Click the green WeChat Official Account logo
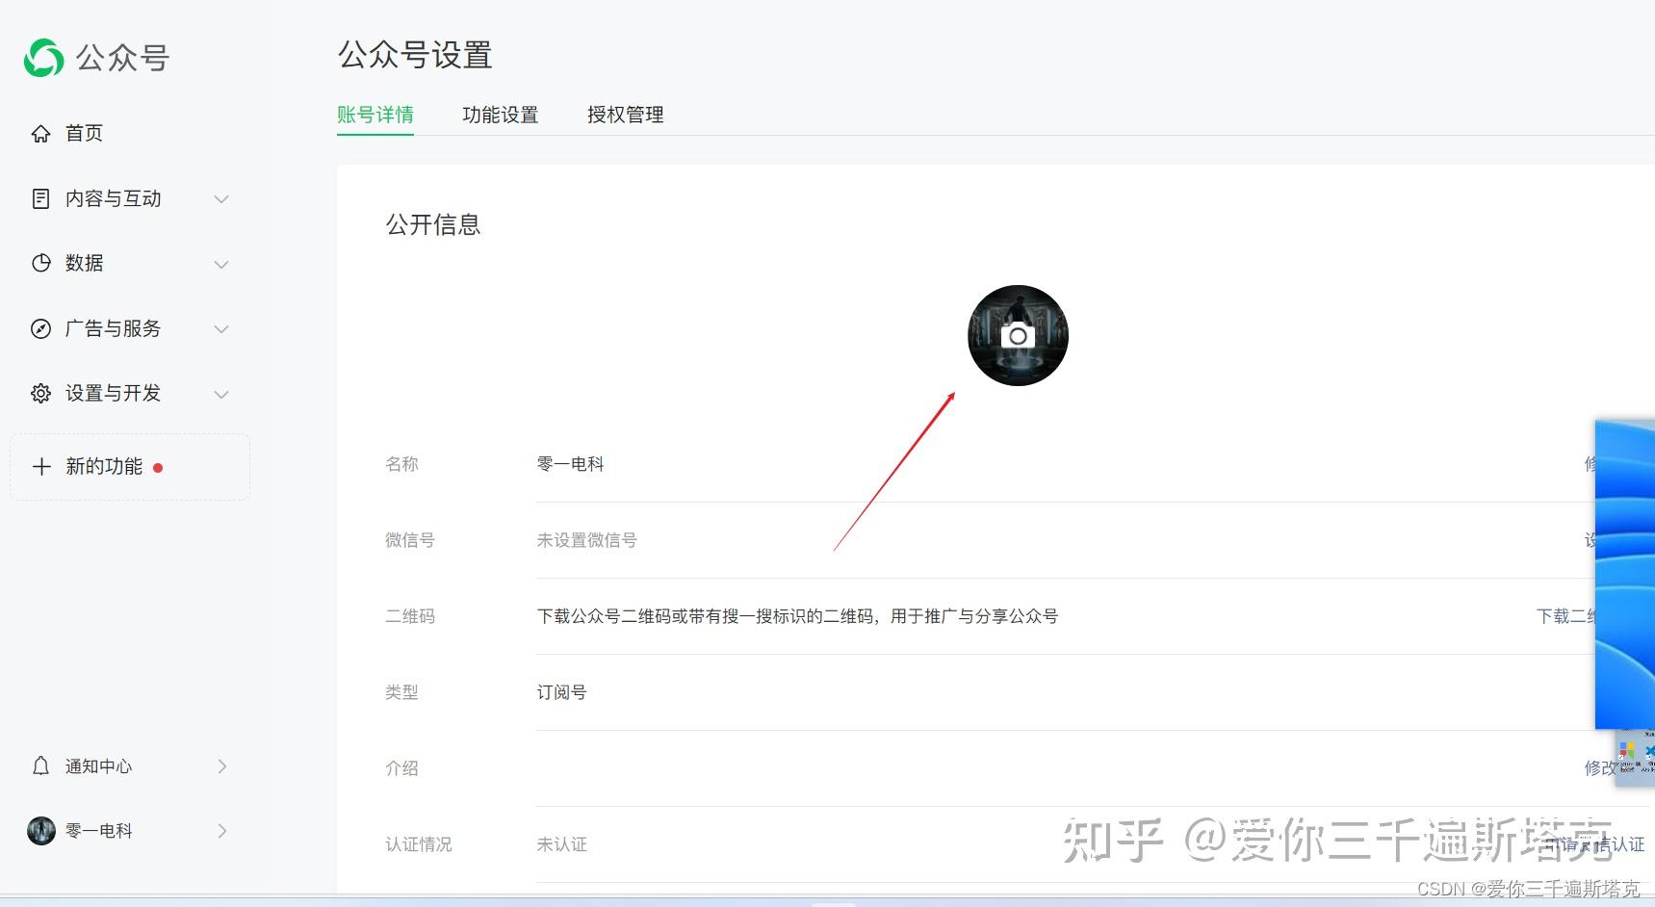The image size is (1655, 907). (43, 58)
